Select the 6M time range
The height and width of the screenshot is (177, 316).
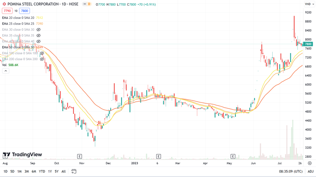[x=34, y=171]
